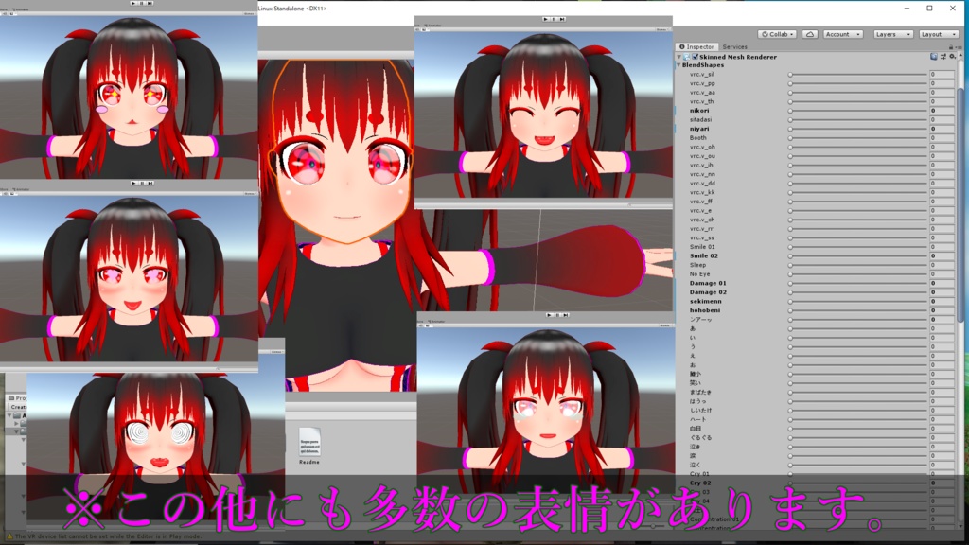Switch to the Services tab
This screenshot has width=969, height=545.
(x=735, y=47)
